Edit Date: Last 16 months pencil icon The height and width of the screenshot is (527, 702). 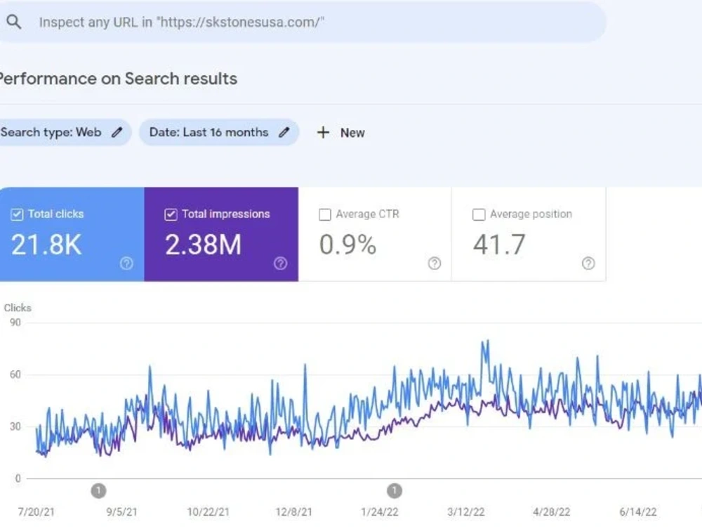pyautogui.click(x=284, y=132)
